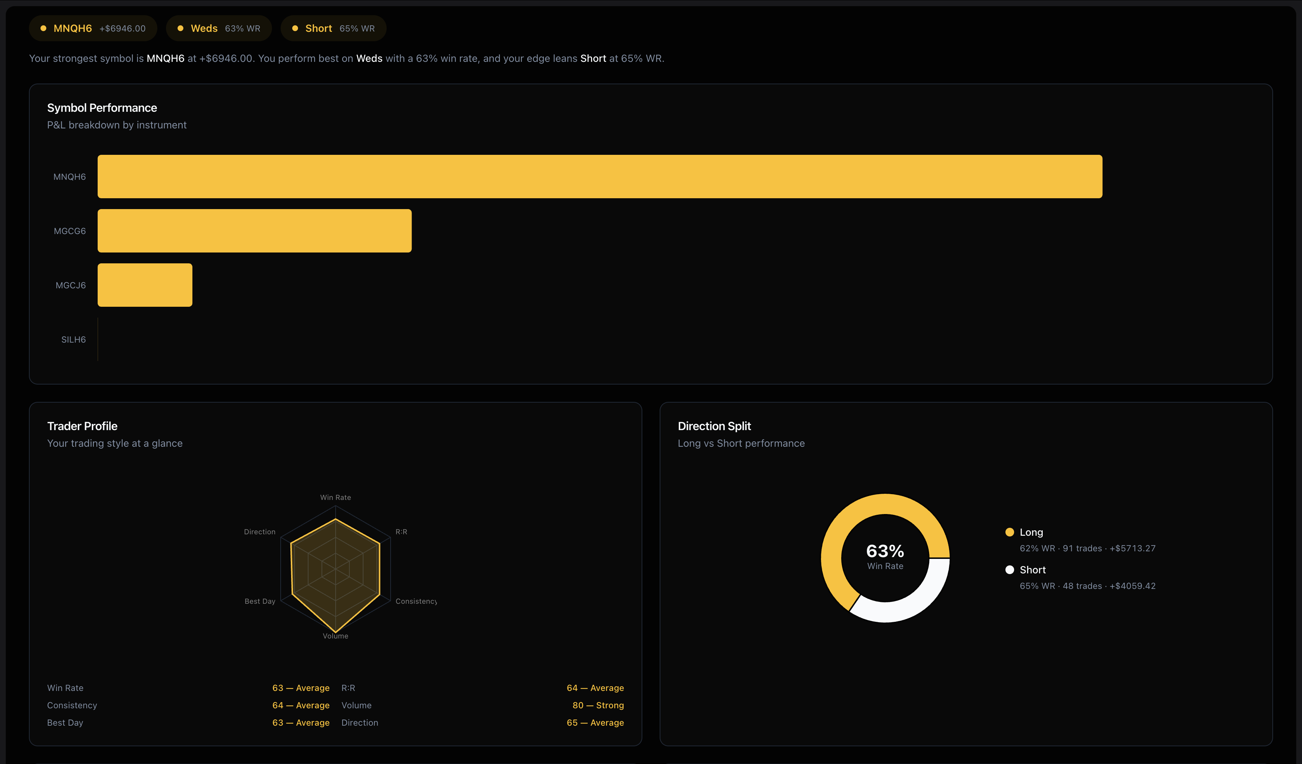Click the yellow dot on the Short badge
This screenshot has height=764, width=1302.
294,29
